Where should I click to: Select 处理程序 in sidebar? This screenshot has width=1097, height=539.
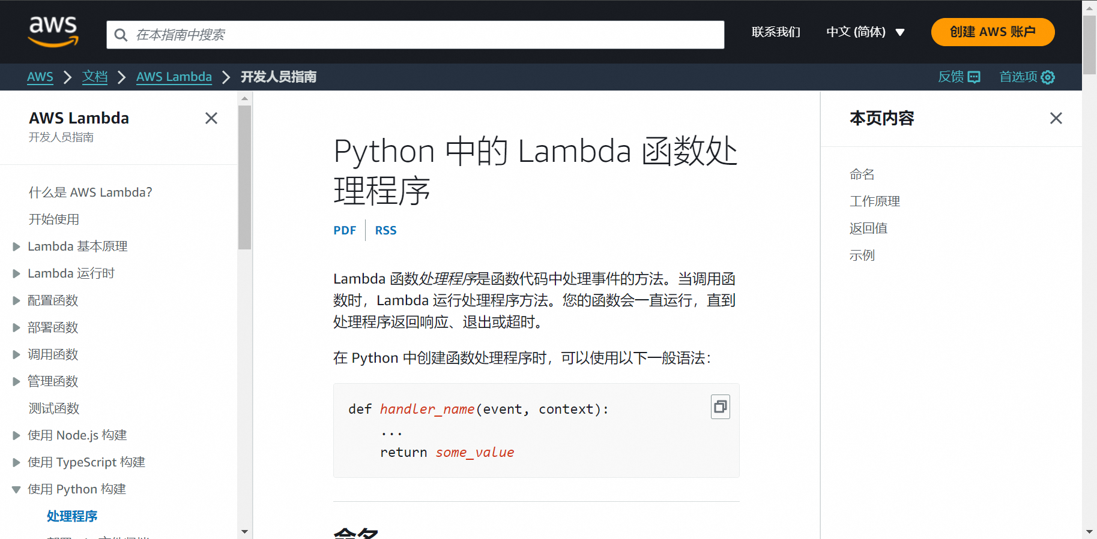(72, 516)
